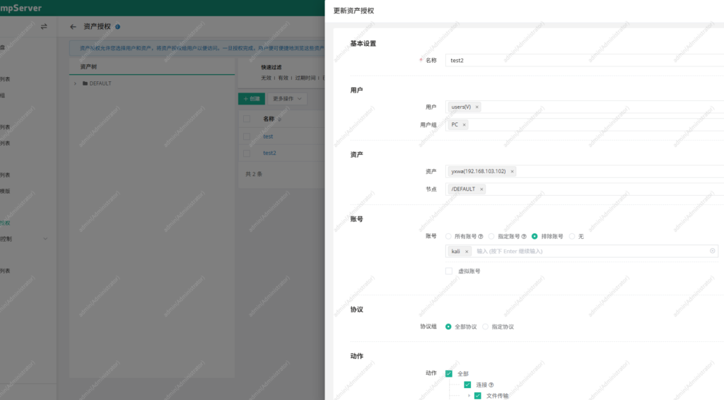This screenshot has height=400, width=724.
Task: Select the 指定协议 radio option
Action: point(486,327)
